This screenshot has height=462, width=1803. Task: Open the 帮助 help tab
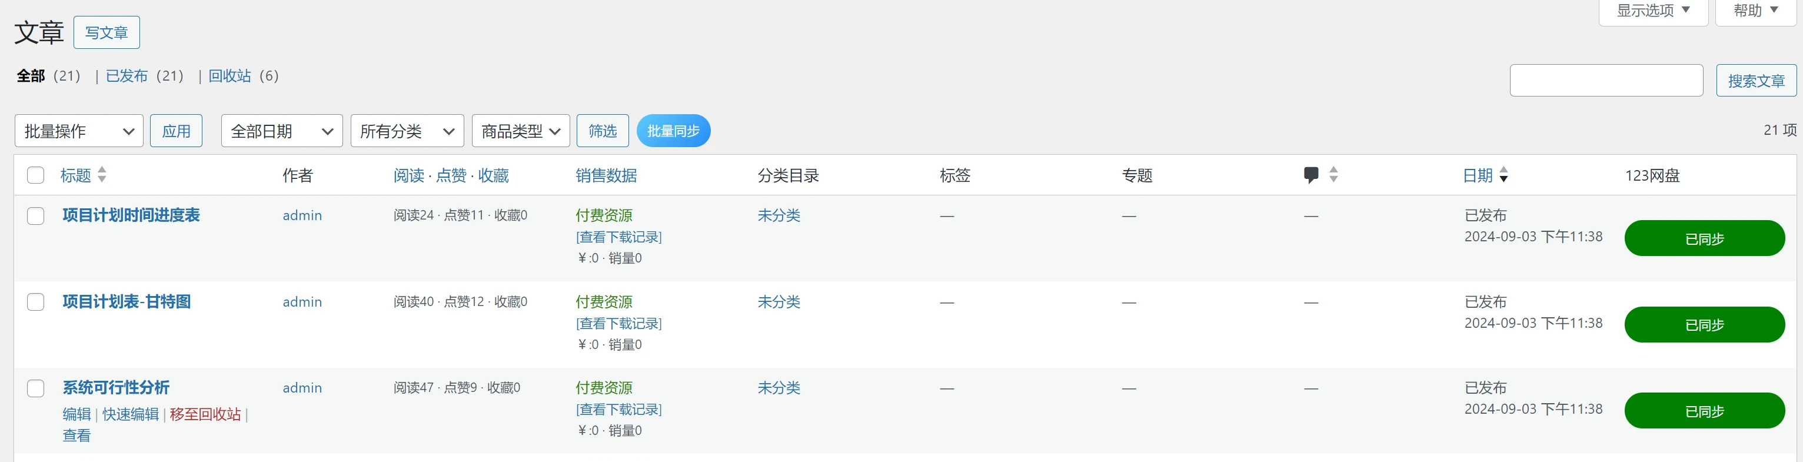(x=1755, y=11)
